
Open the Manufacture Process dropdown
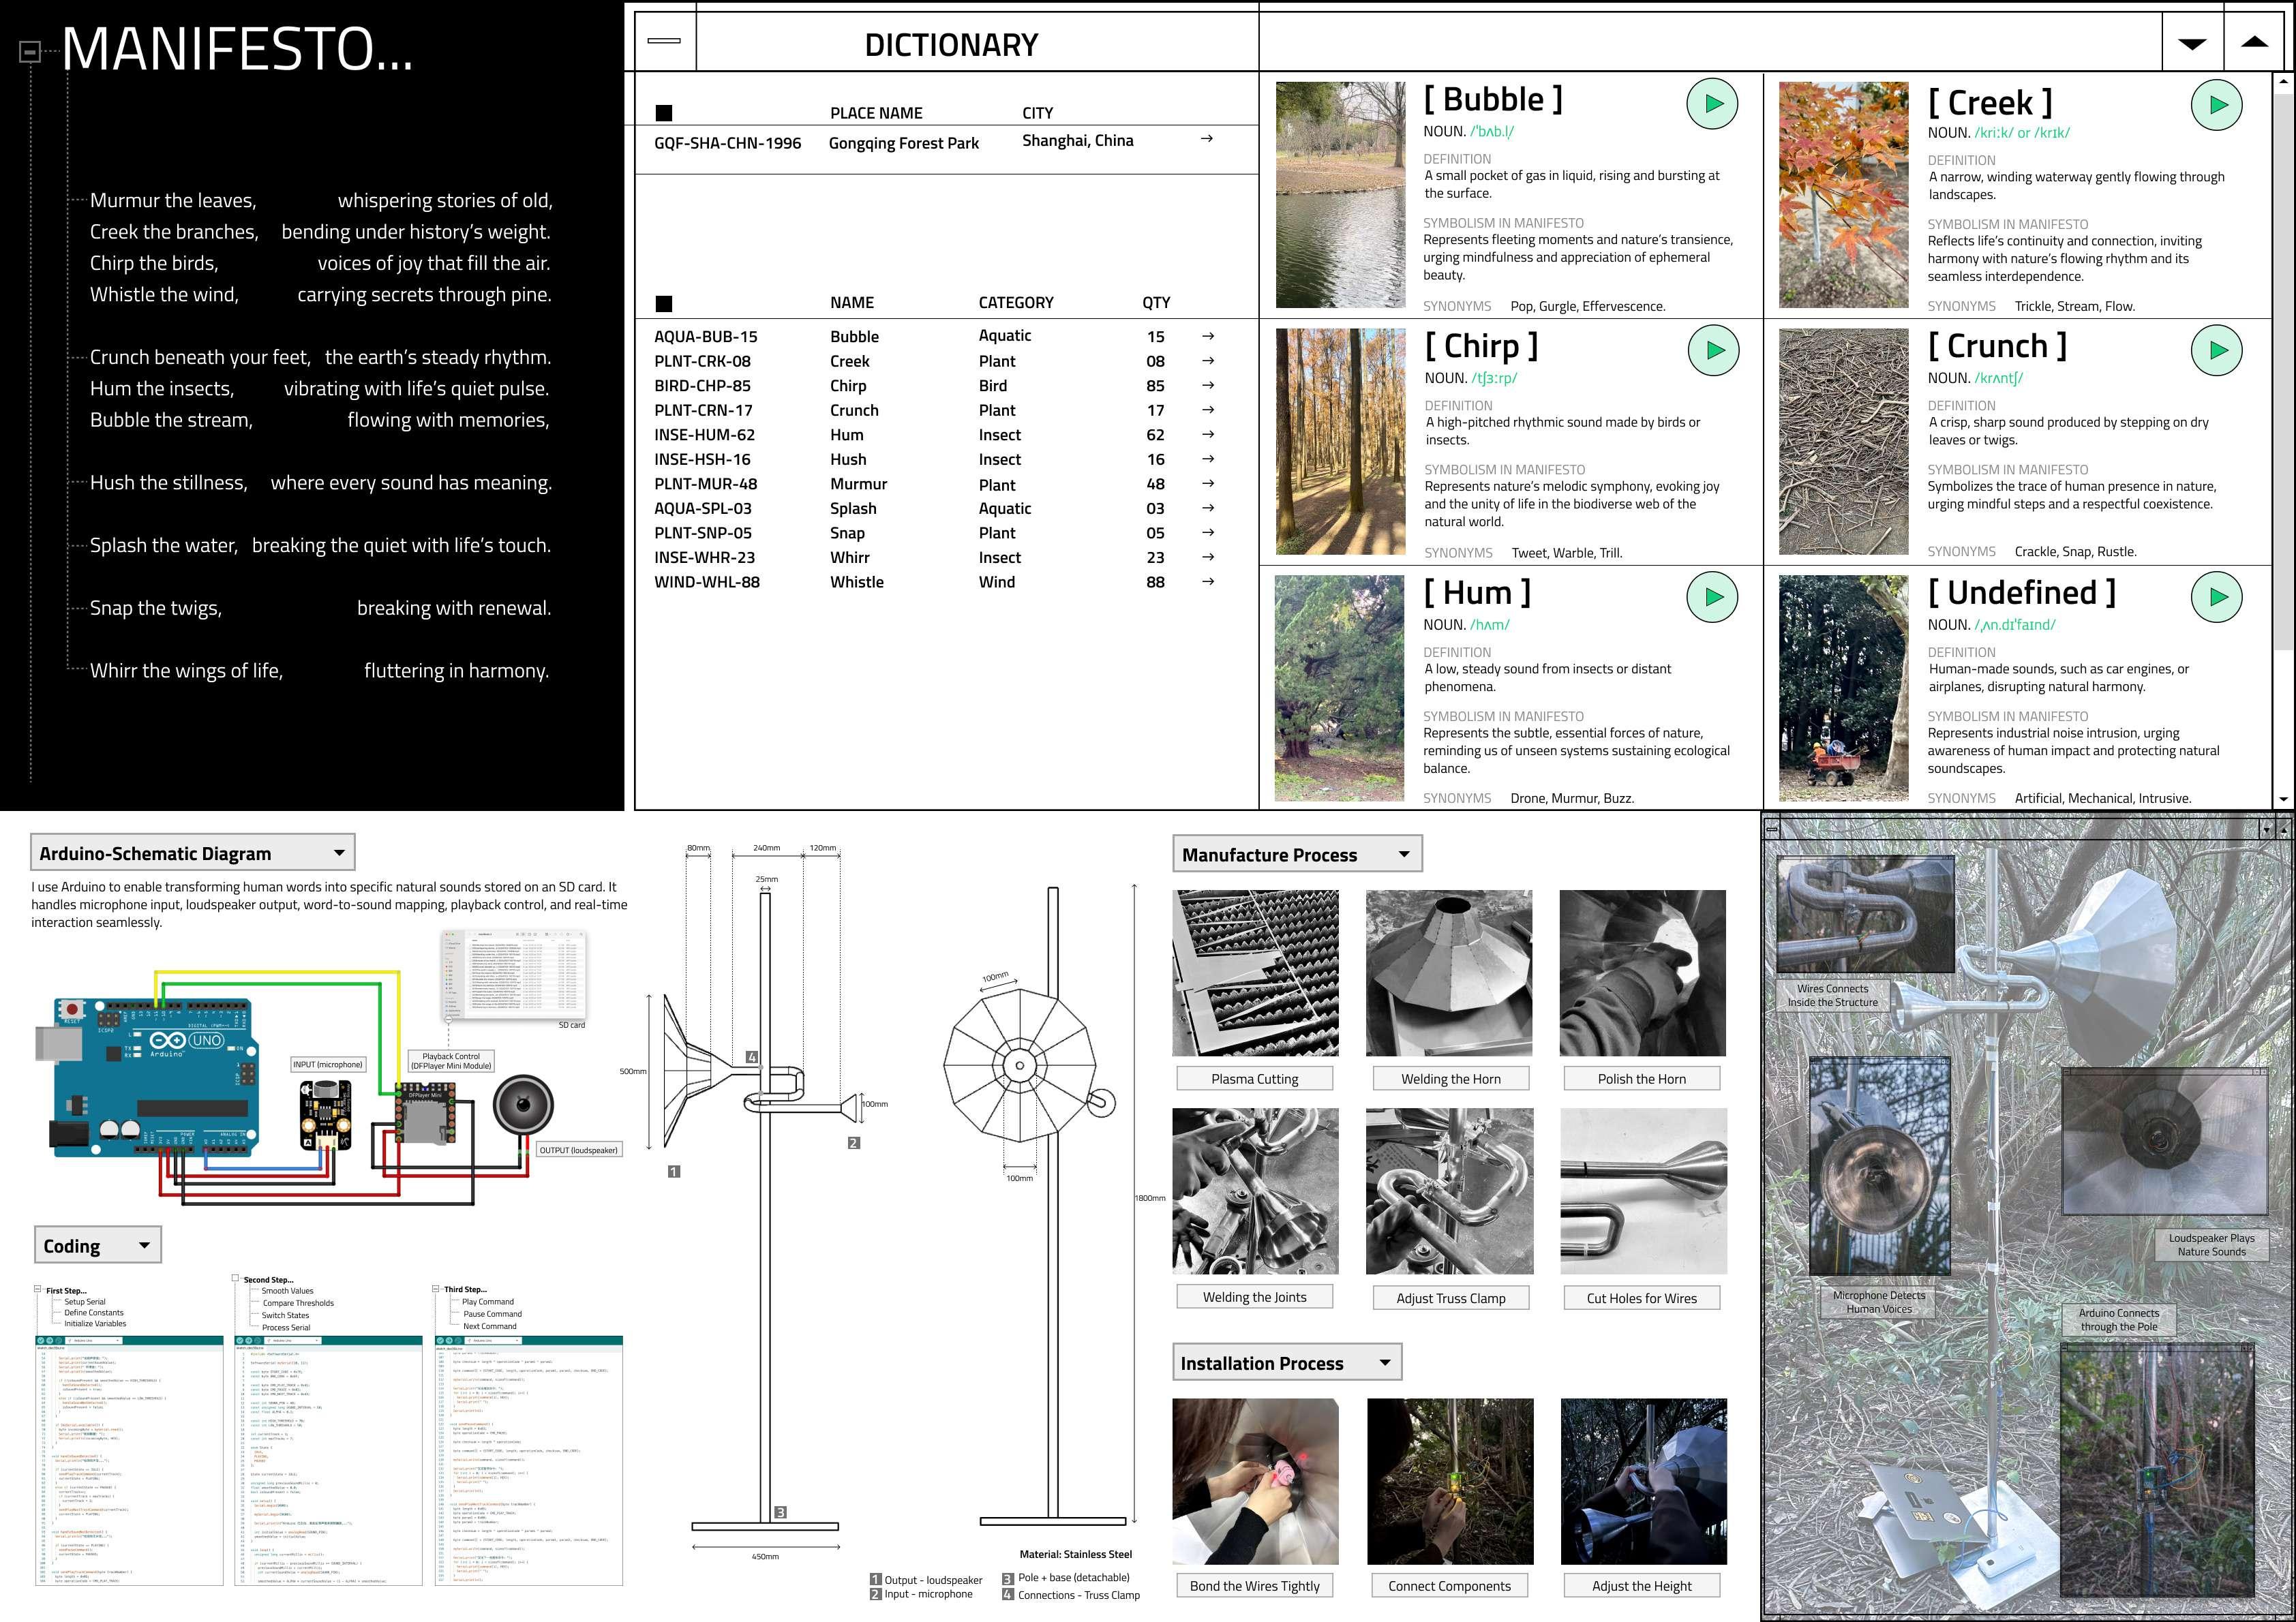(1404, 854)
